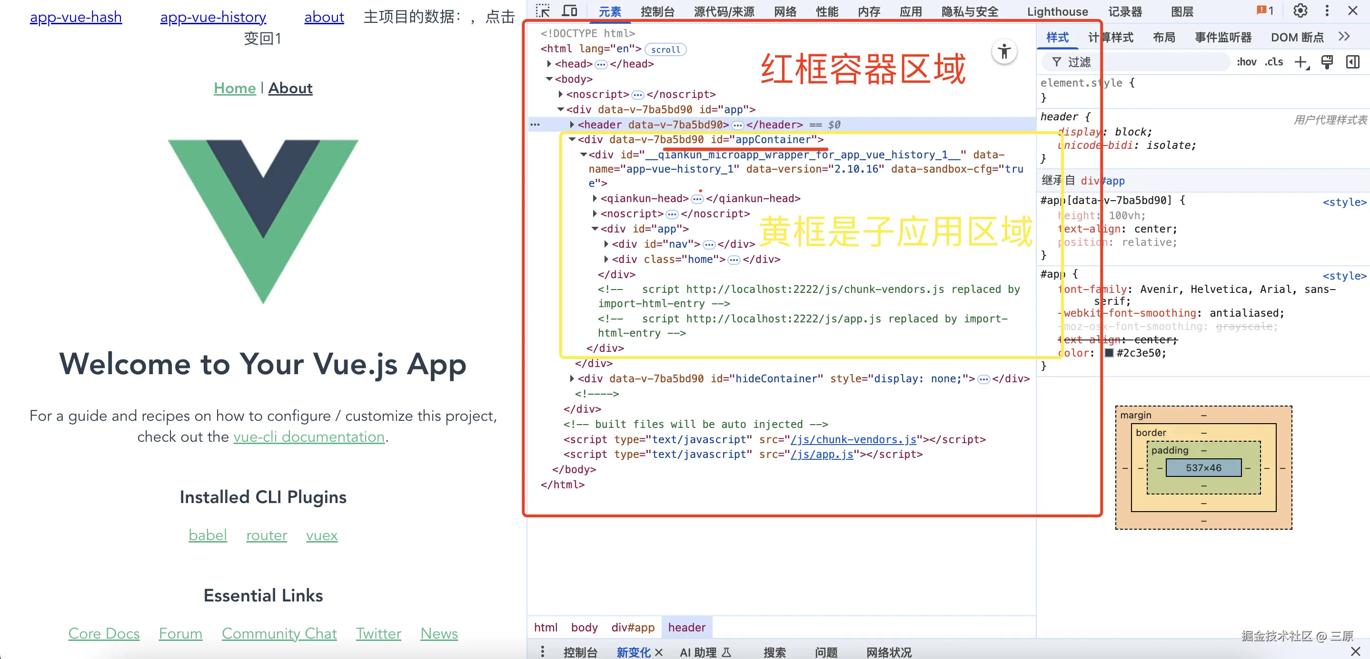Expand the hideContainer div node
1370x659 pixels.
pos(572,378)
